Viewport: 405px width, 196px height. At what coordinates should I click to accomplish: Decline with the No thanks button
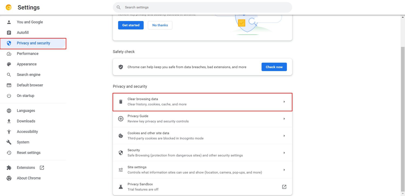(160, 25)
